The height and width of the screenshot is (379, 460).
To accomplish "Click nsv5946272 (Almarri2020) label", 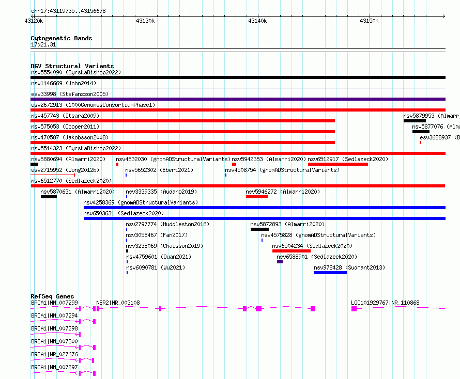I will (283, 192).
